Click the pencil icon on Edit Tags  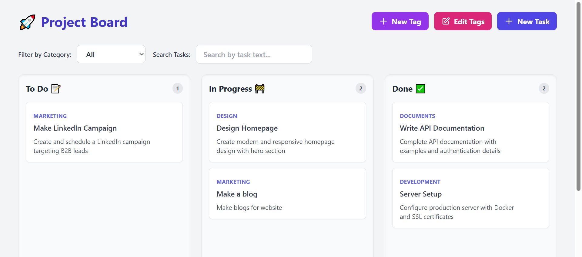pos(446,21)
